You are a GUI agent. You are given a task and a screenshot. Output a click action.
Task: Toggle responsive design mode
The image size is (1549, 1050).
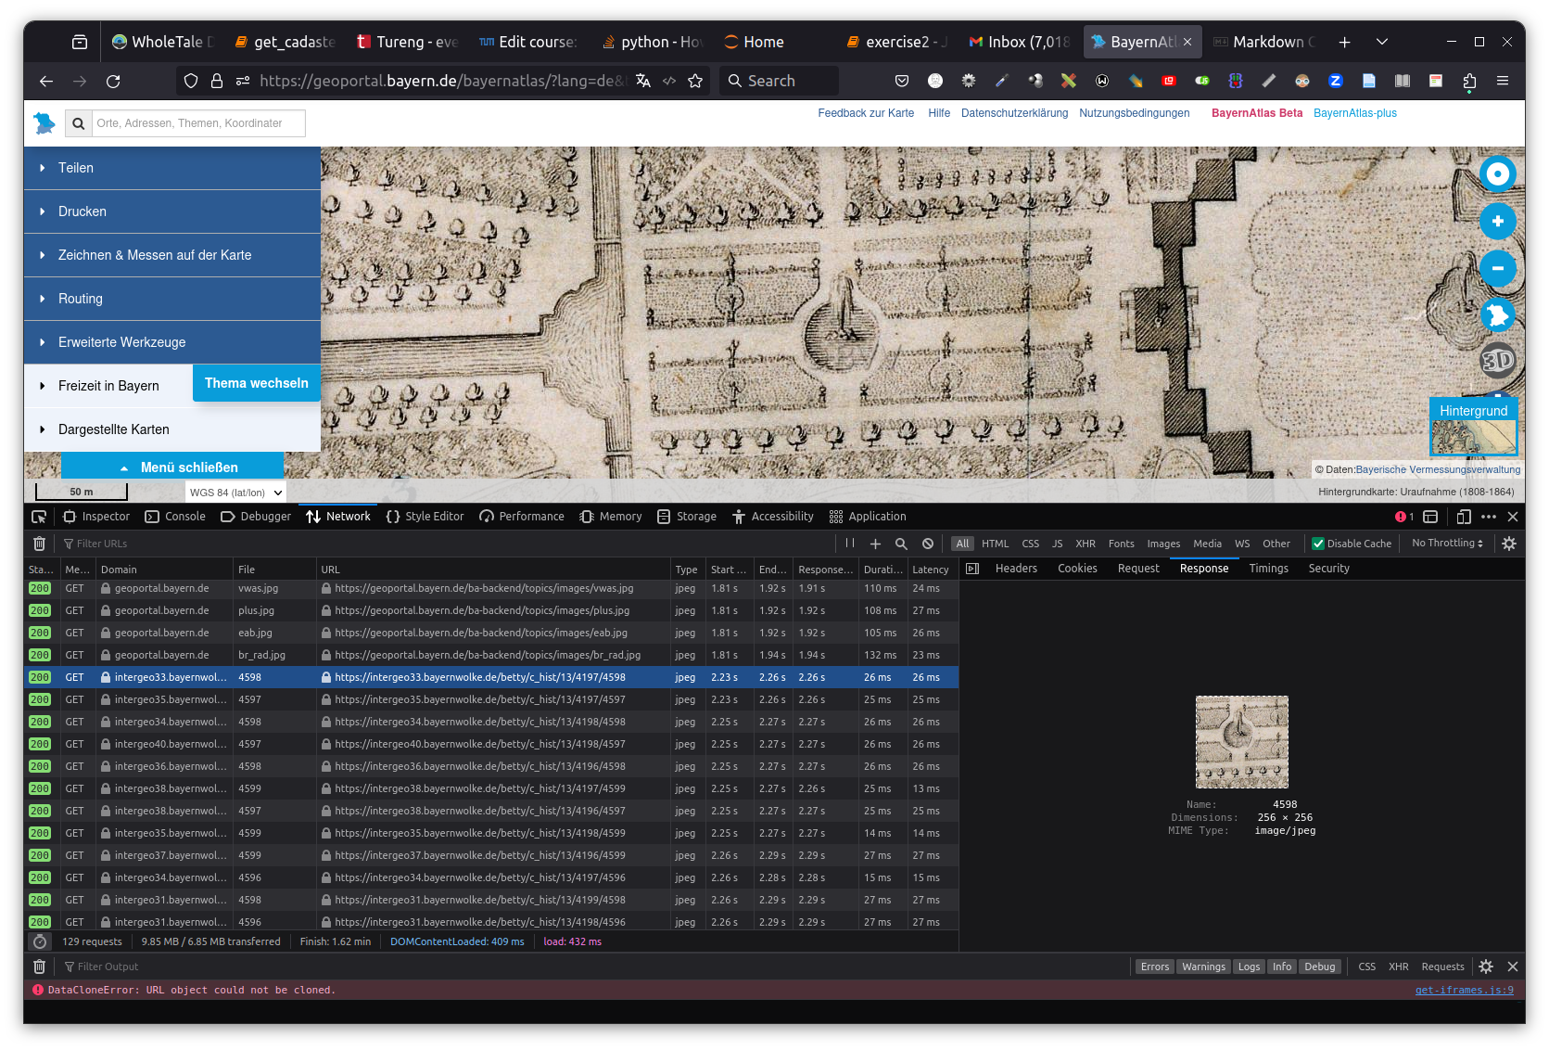tap(1464, 517)
